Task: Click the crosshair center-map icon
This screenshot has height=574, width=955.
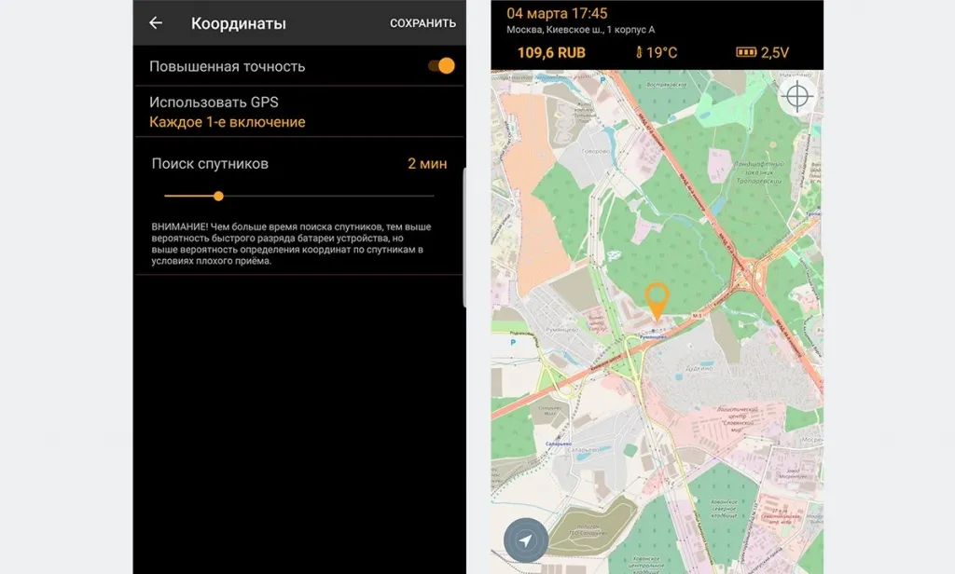Action: point(796,96)
